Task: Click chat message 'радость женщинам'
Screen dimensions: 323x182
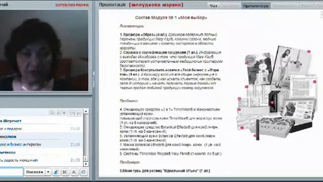Action: click(20, 160)
